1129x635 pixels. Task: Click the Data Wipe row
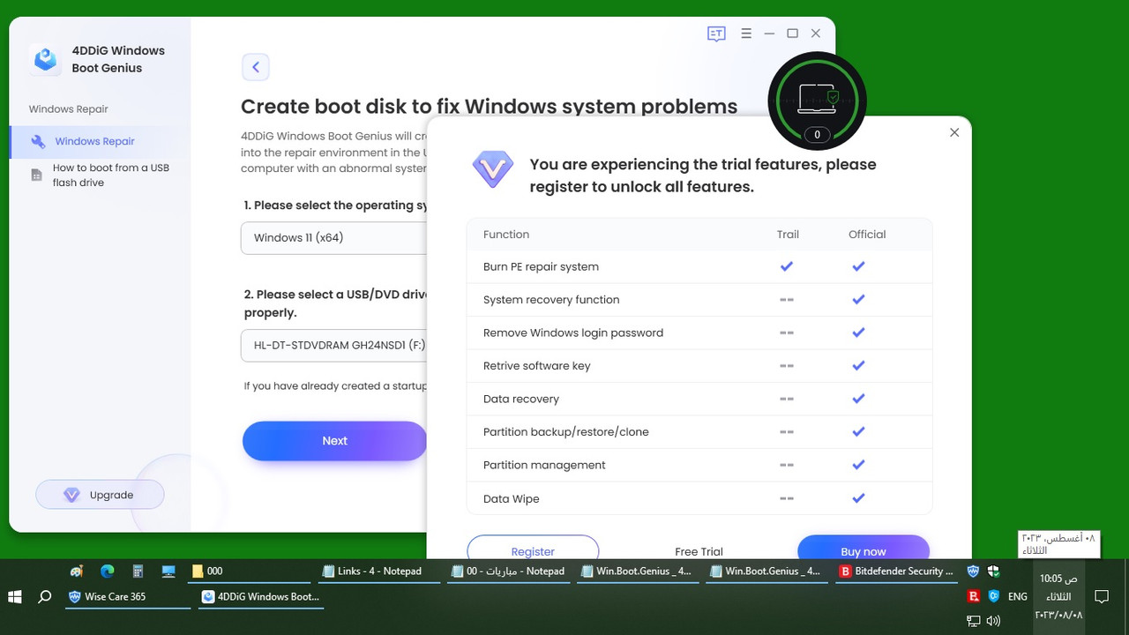click(699, 498)
